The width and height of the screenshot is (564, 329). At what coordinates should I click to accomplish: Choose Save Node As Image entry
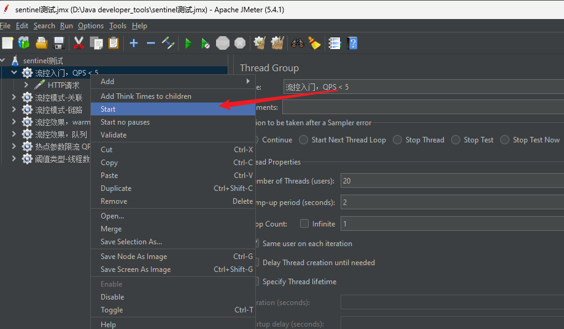pyautogui.click(x=173, y=257)
